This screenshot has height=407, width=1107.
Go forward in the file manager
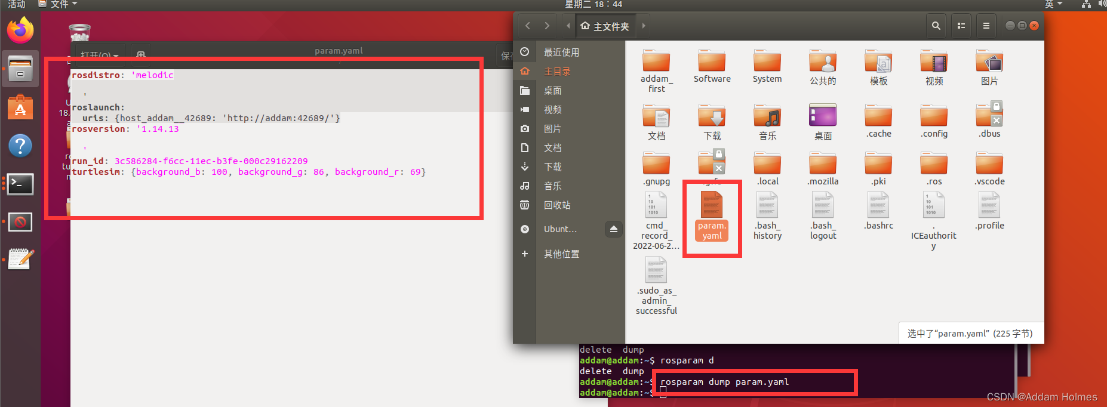pyautogui.click(x=547, y=26)
